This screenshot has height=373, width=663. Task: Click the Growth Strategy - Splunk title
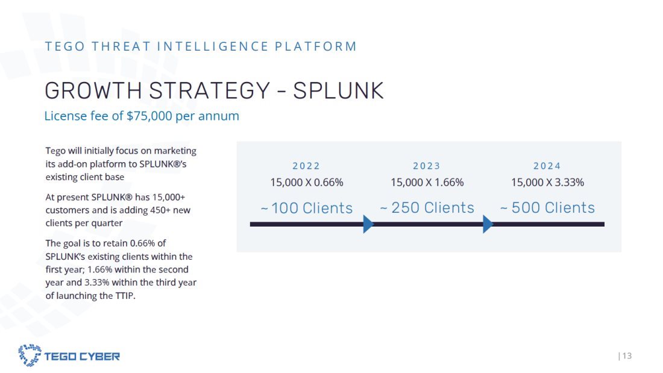click(x=214, y=90)
